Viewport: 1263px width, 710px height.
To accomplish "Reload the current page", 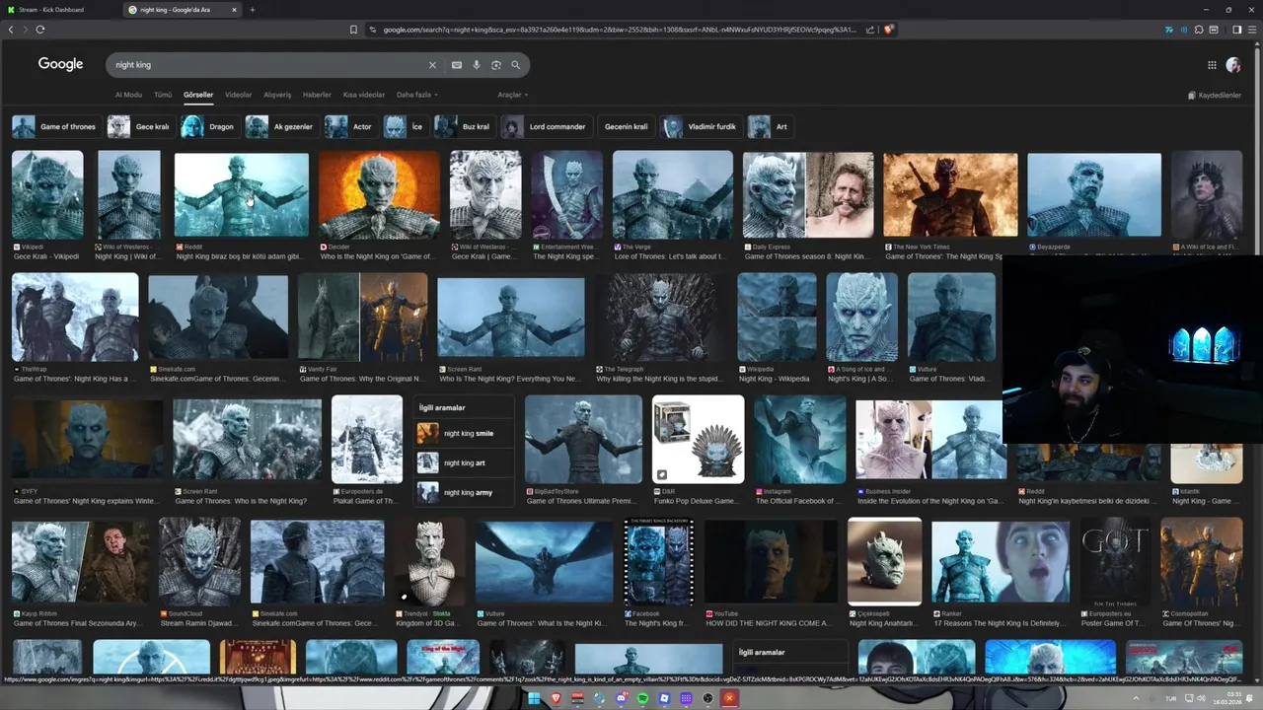I will coord(40,30).
